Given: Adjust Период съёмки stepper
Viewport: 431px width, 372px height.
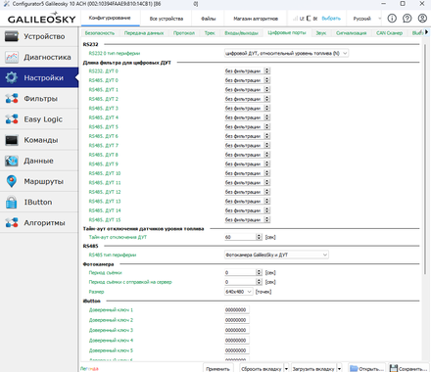Looking at the screenshot, I should point(260,272).
